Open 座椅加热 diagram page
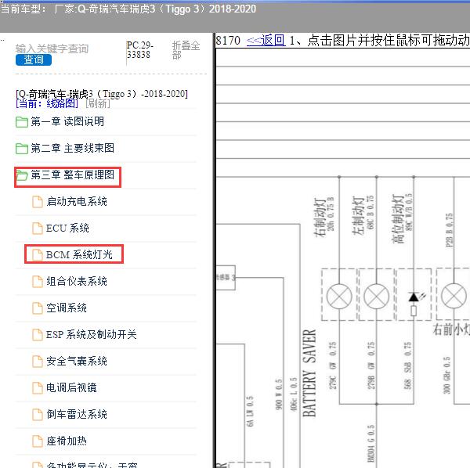Viewport: 470px width, 468px height. 67,441
